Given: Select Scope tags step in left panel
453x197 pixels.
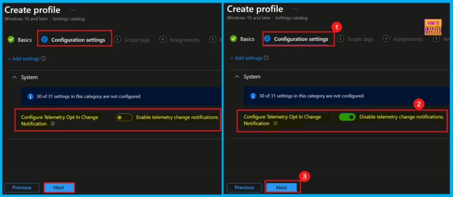Looking at the screenshot, I should tap(132, 40).
